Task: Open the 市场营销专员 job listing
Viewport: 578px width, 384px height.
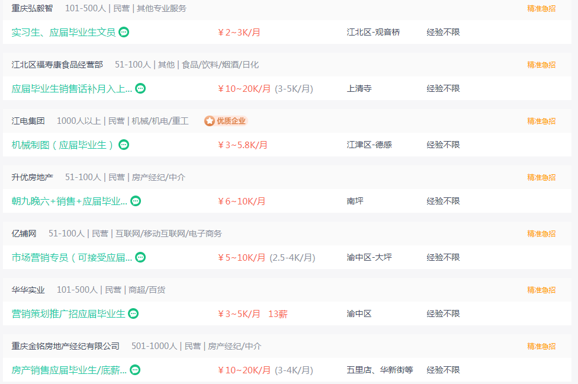Action: (72, 257)
